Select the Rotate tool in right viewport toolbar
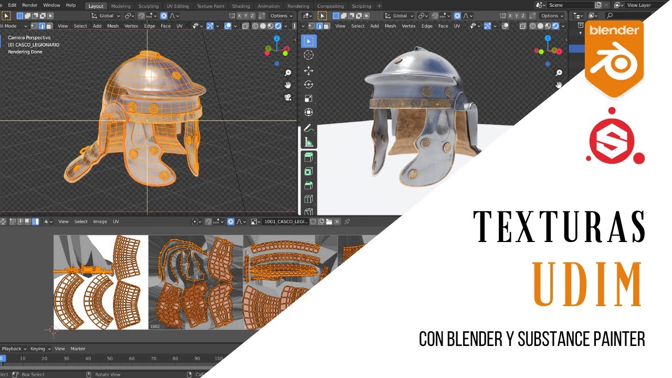The width and height of the screenshot is (672, 378). [309, 84]
